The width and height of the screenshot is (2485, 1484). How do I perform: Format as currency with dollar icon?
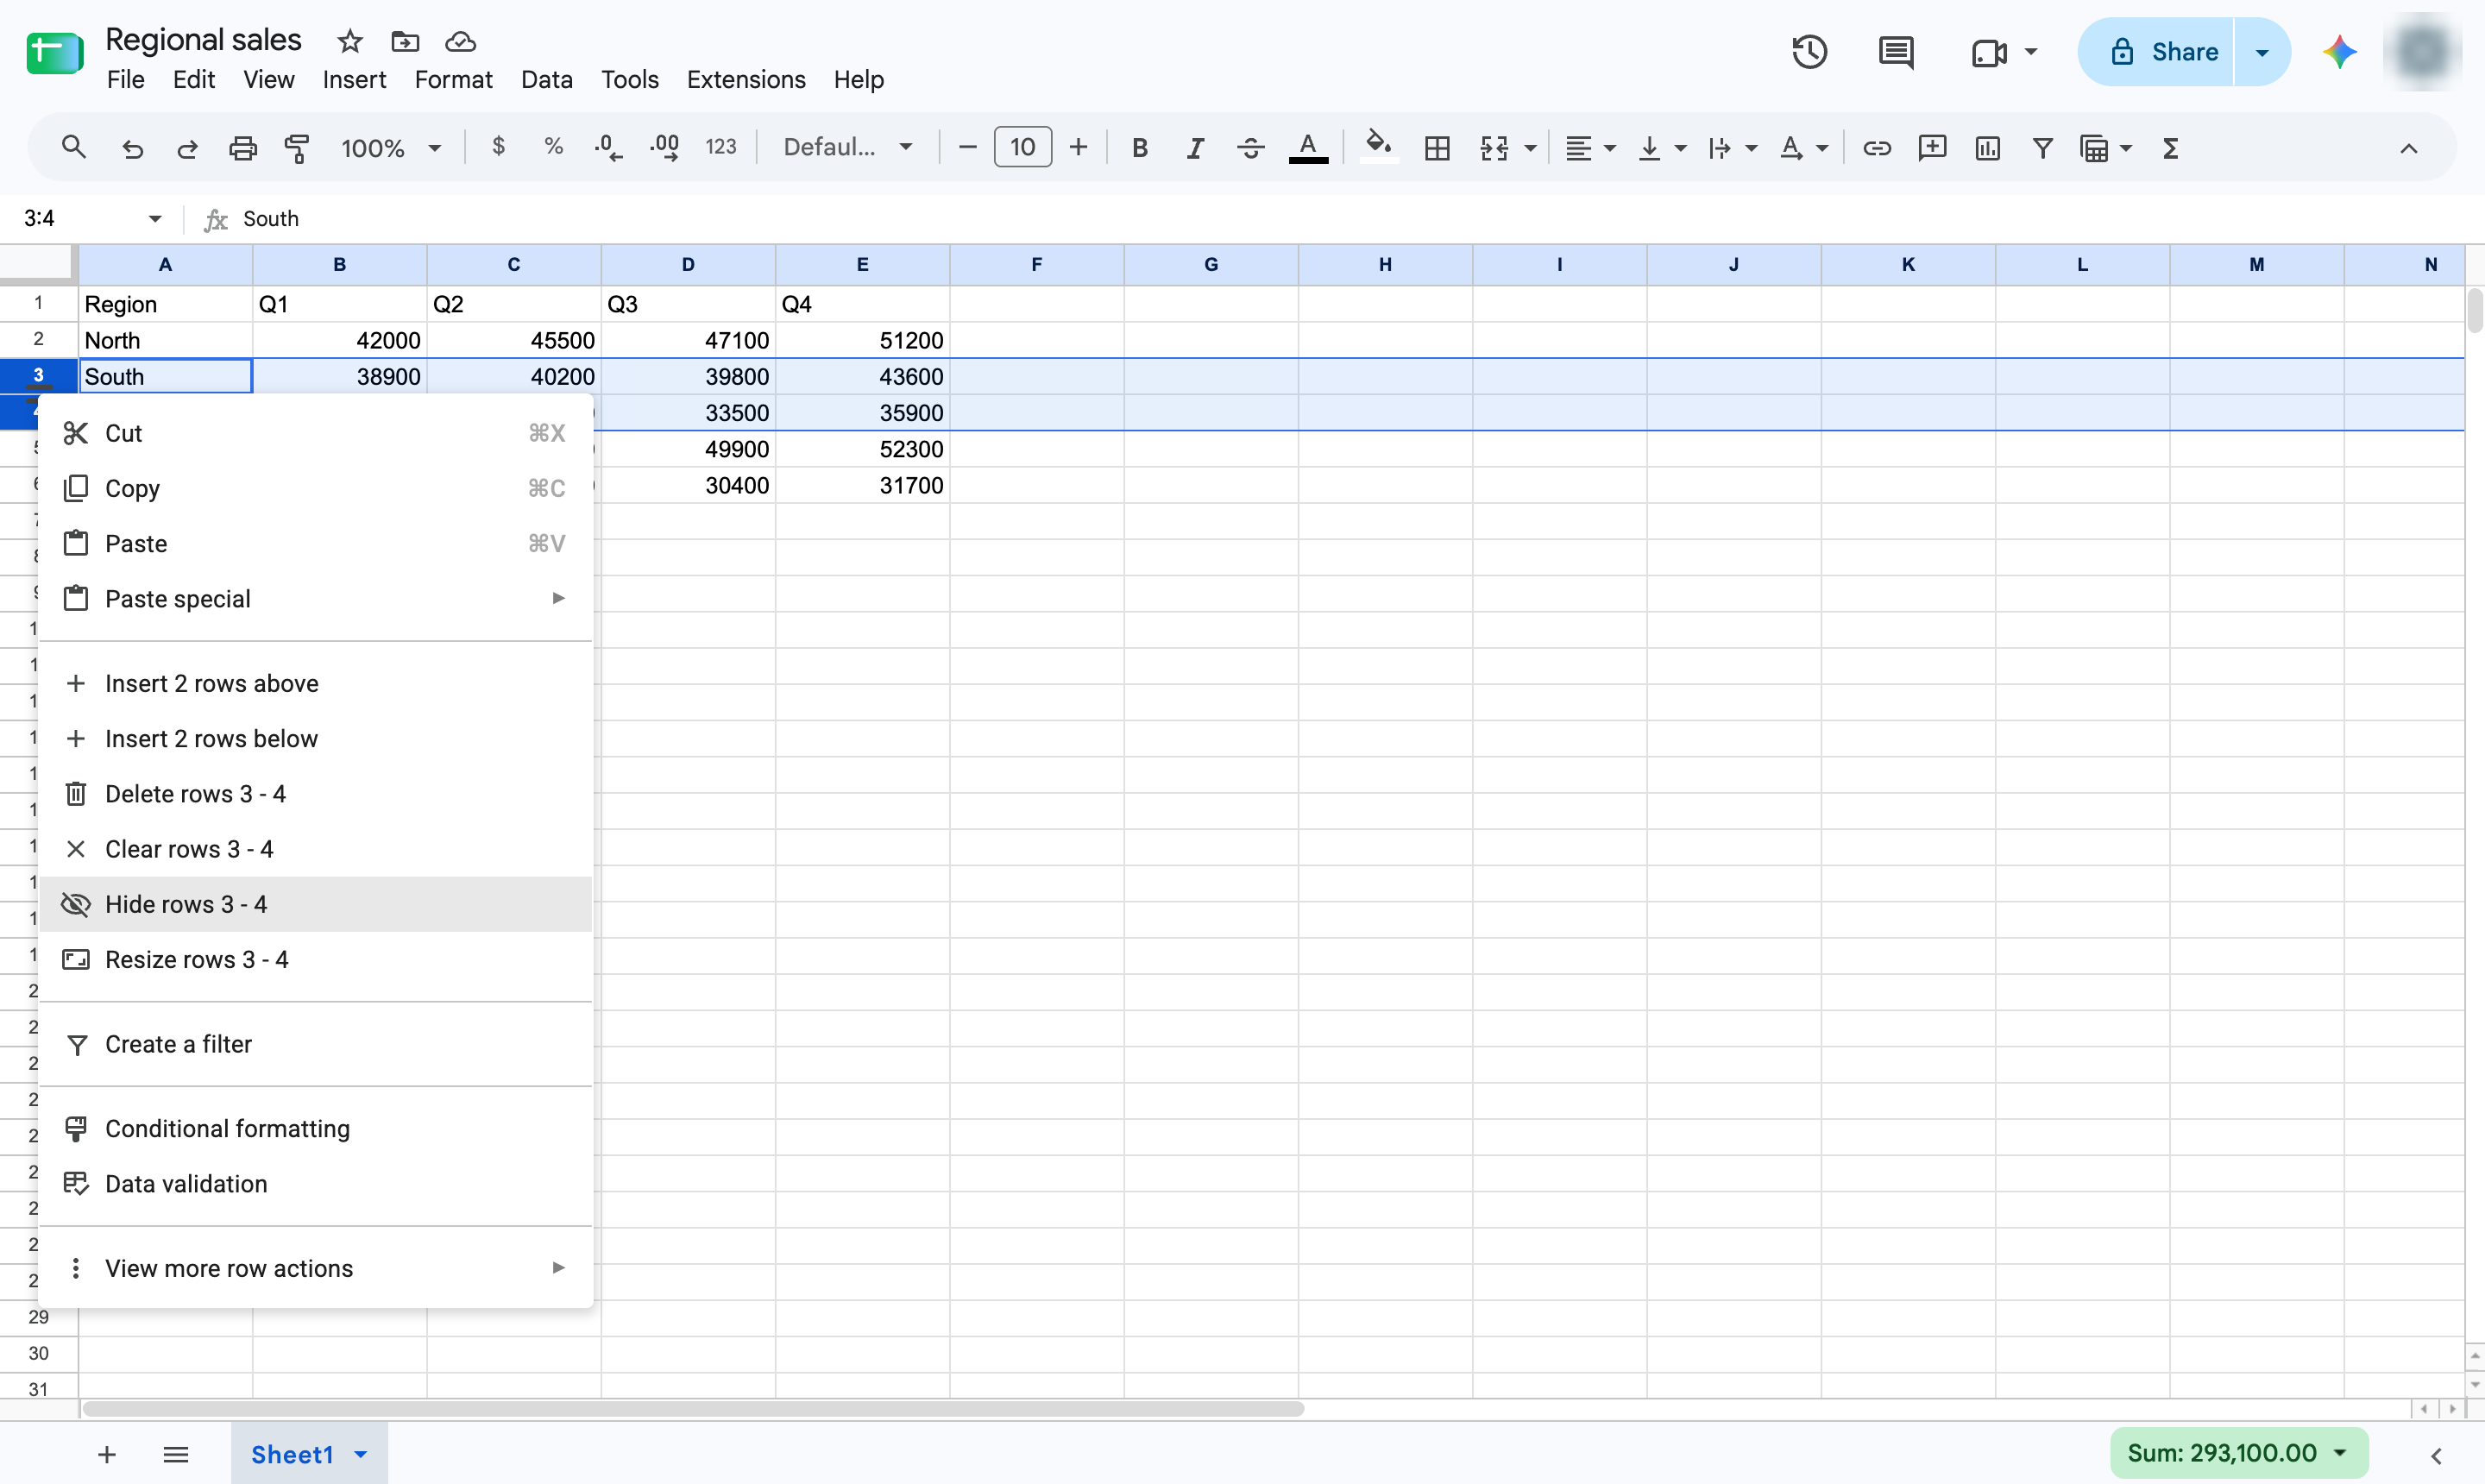coord(498,147)
